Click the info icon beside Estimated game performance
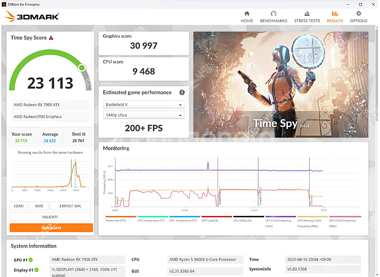The height and width of the screenshot is (277, 380). click(181, 92)
